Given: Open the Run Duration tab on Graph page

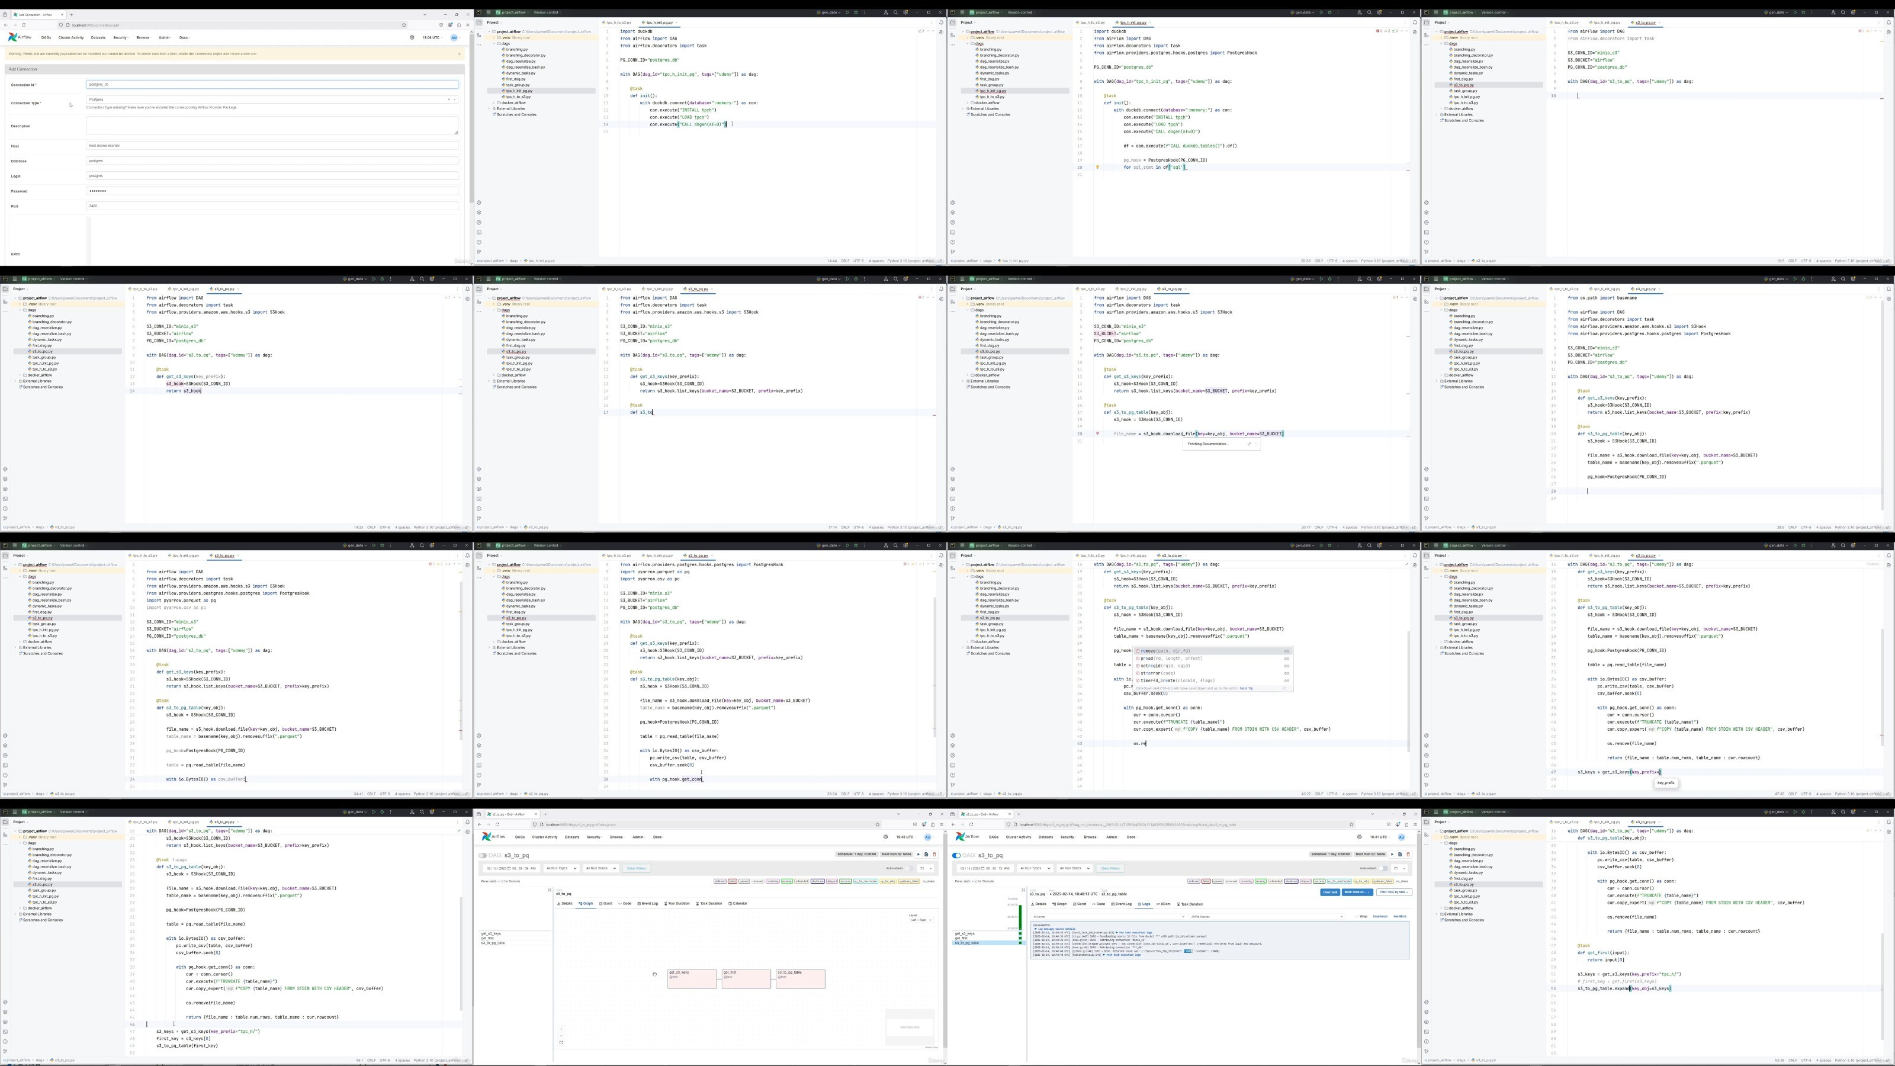Looking at the screenshot, I should coord(677,903).
